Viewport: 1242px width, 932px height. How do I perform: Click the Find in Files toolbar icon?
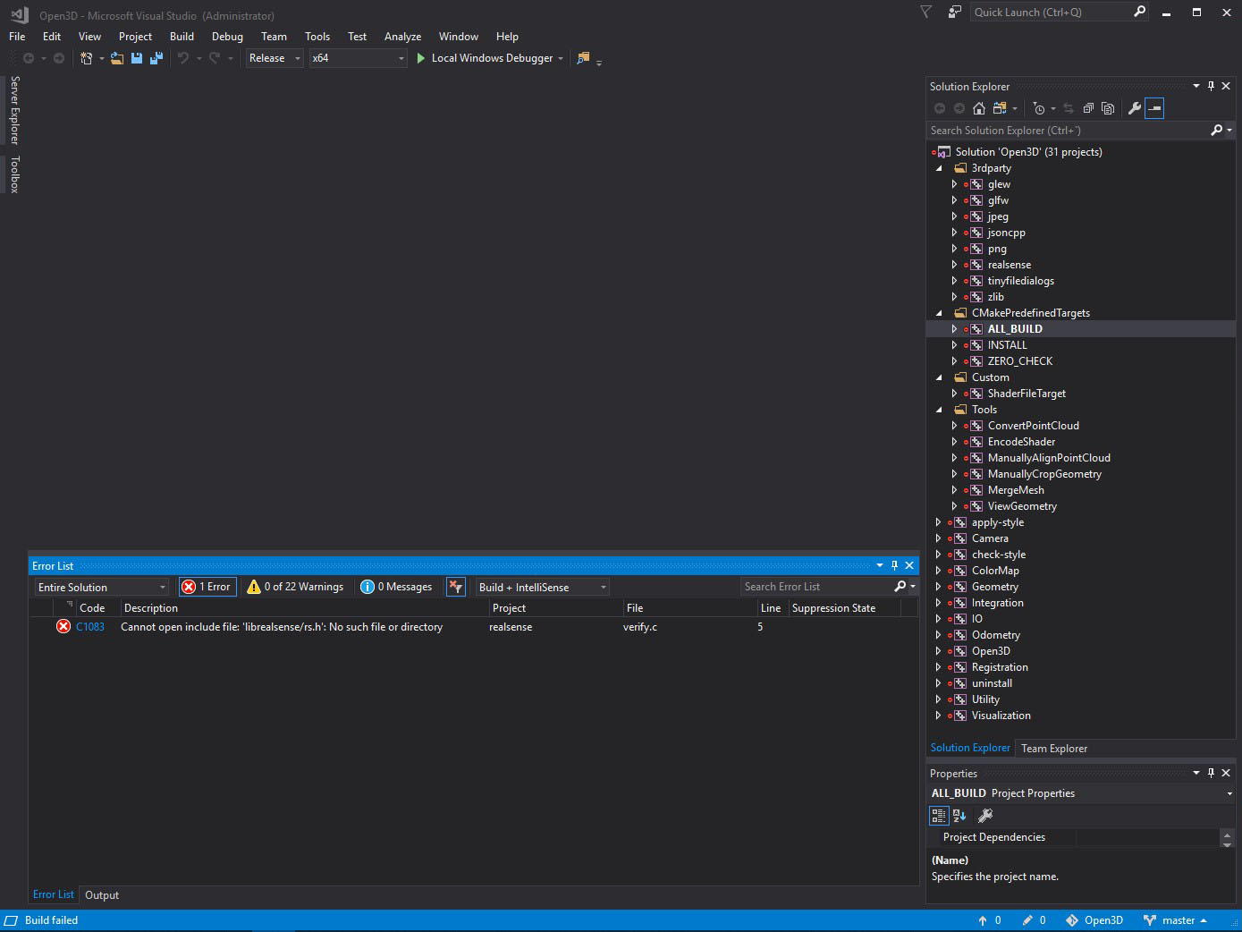click(583, 58)
